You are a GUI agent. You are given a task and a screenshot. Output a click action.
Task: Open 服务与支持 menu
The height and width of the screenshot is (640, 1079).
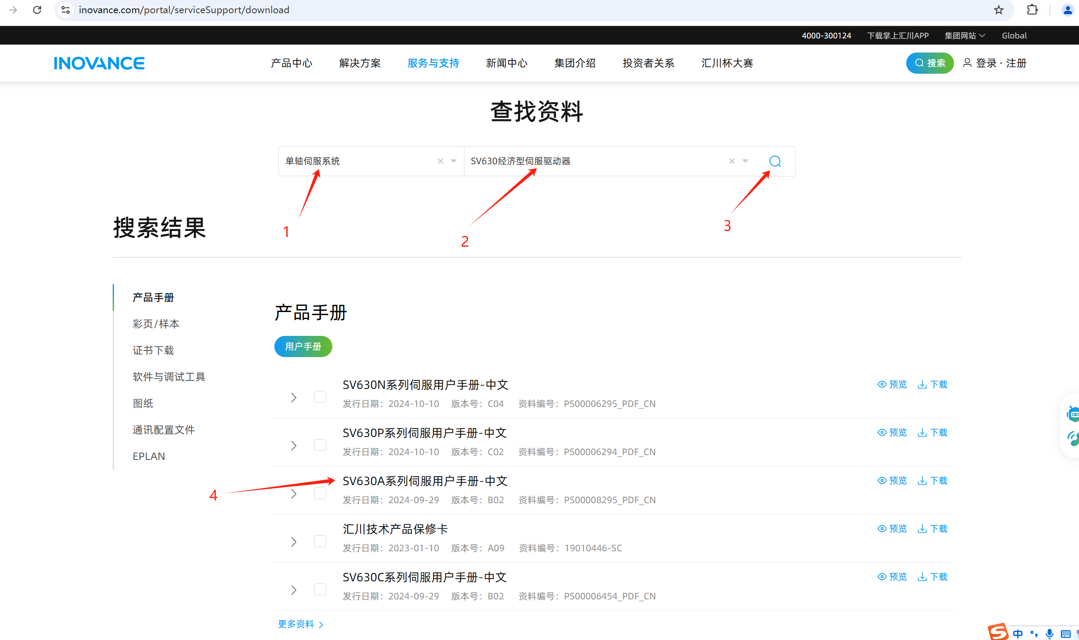(x=433, y=63)
